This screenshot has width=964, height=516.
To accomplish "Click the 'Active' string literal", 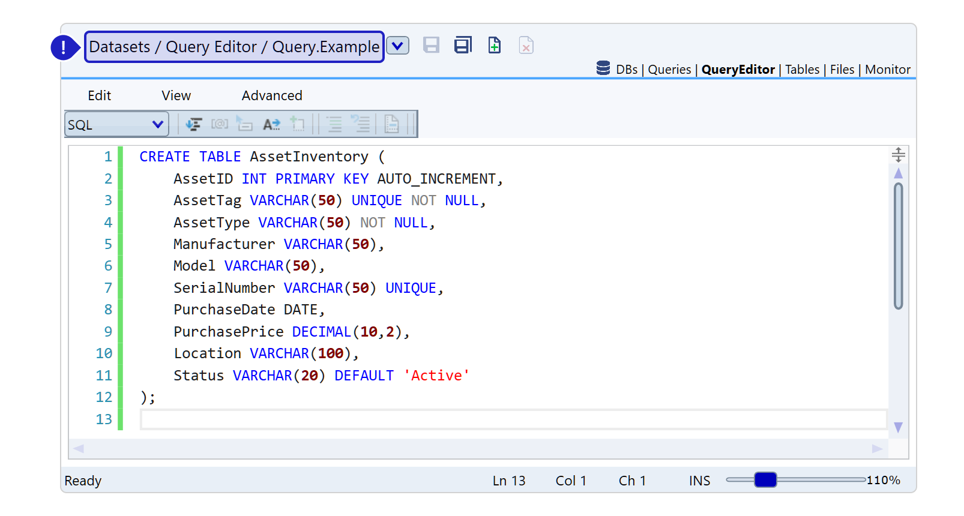I will click(x=436, y=376).
